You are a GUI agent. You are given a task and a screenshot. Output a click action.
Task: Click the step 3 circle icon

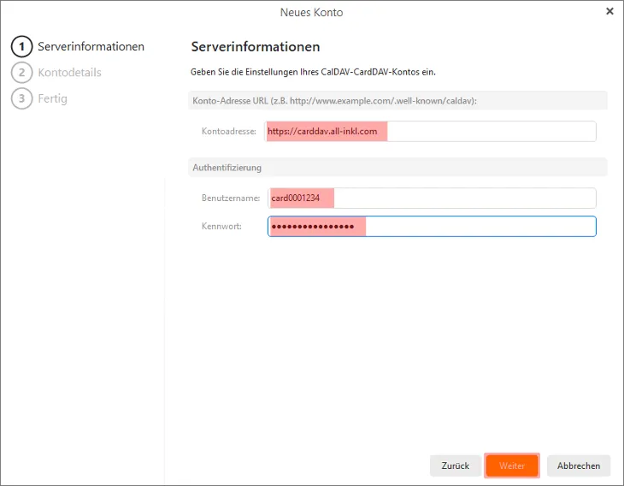pos(21,98)
